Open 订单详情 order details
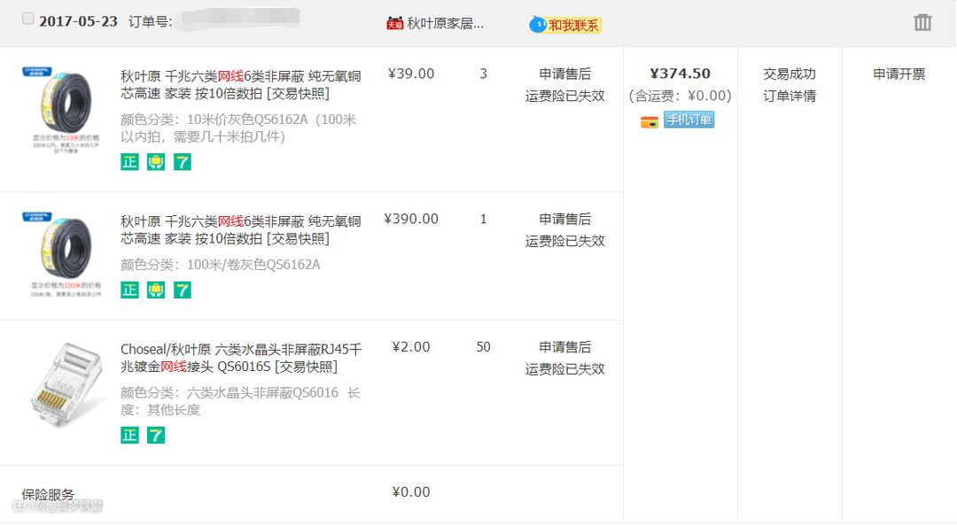Viewport: 957px width, 526px height. coord(789,96)
